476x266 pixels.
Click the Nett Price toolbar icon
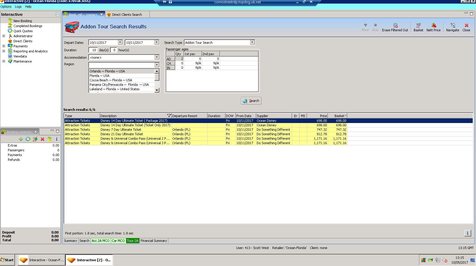coord(433,27)
